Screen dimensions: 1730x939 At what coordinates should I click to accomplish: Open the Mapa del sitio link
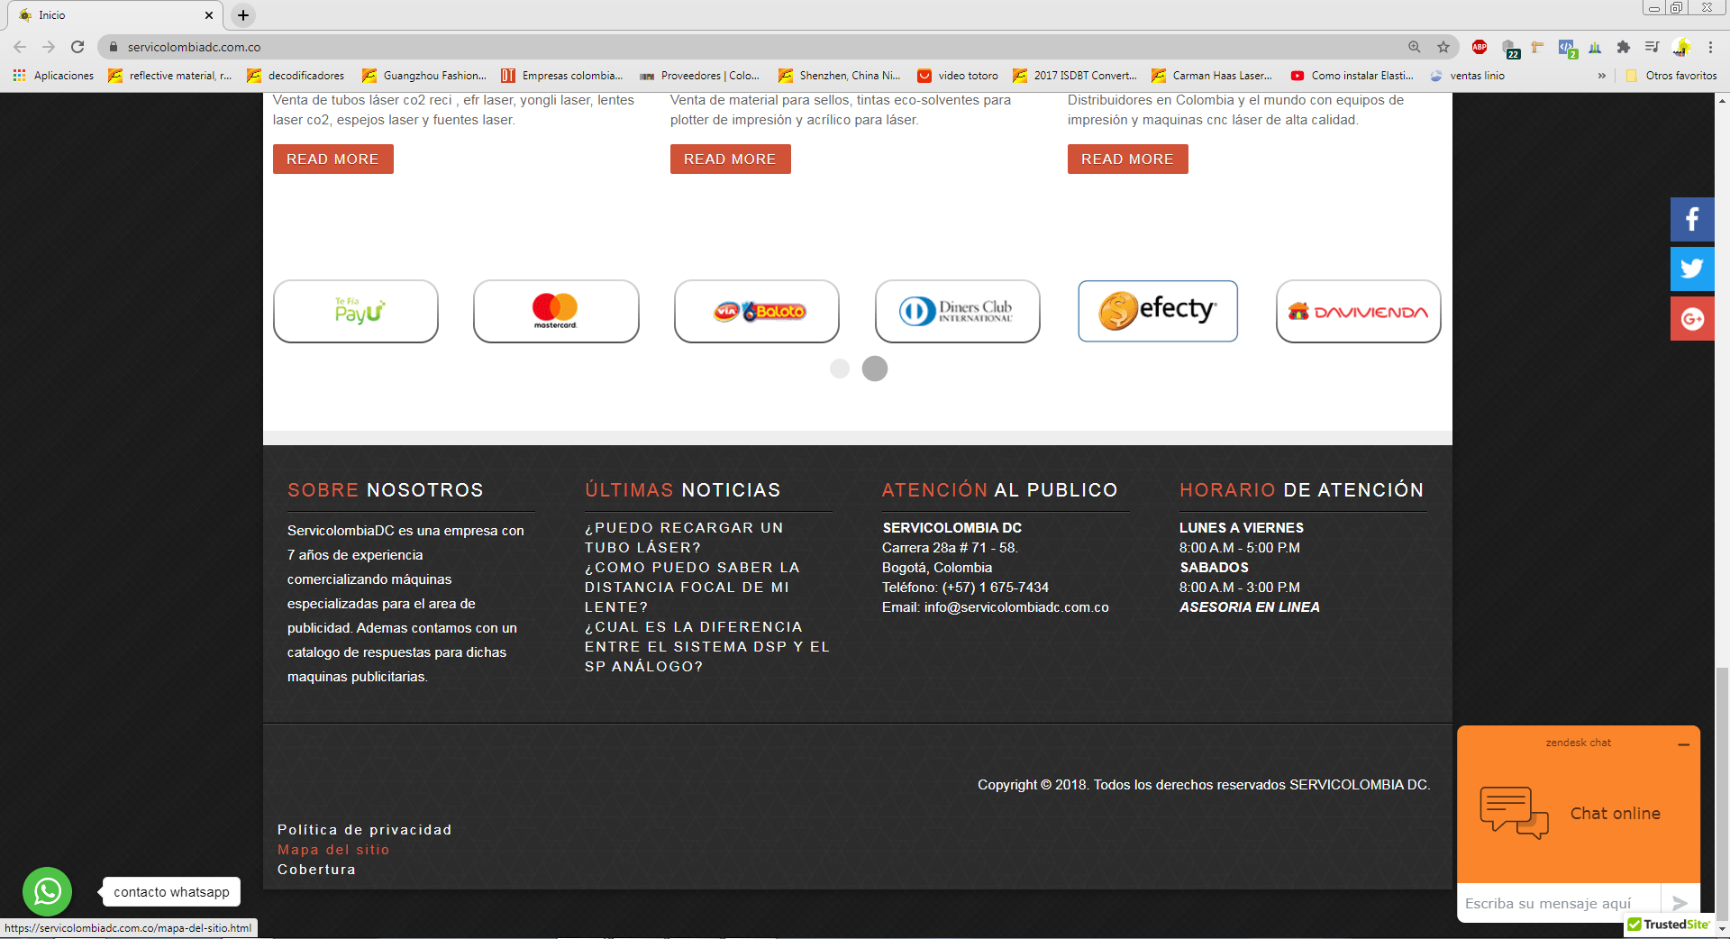coord(333,849)
